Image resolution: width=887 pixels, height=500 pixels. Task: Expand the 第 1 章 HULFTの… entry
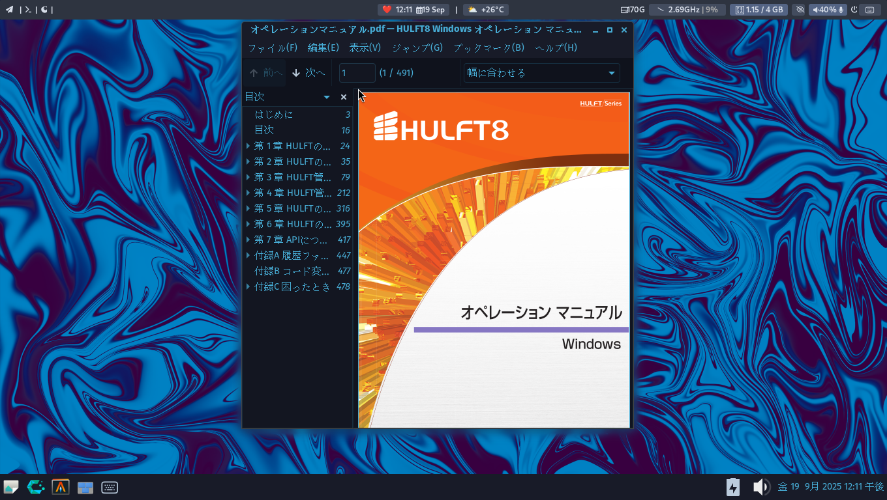[248, 146]
